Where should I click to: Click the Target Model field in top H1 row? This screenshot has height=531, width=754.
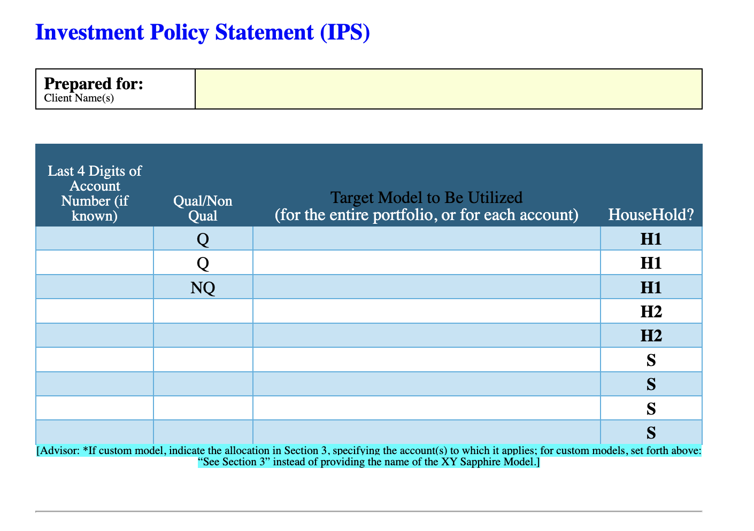(x=427, y=239)
